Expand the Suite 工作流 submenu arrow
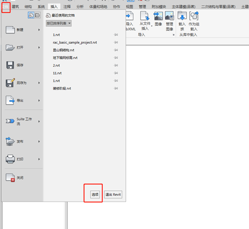This screenshot has width=249, height=229. [39, 121]
